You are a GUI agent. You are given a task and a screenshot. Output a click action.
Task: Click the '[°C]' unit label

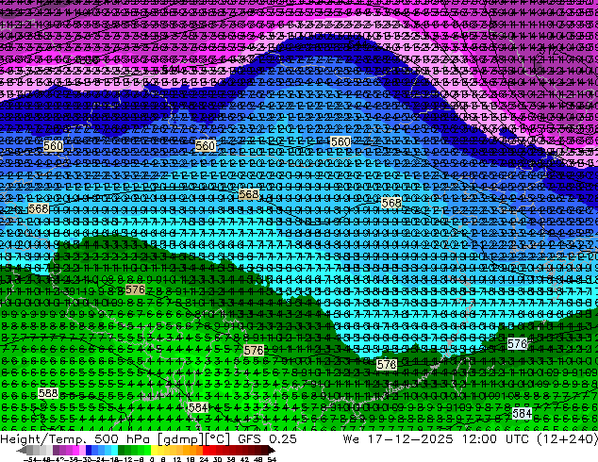(x=216, y=439)
